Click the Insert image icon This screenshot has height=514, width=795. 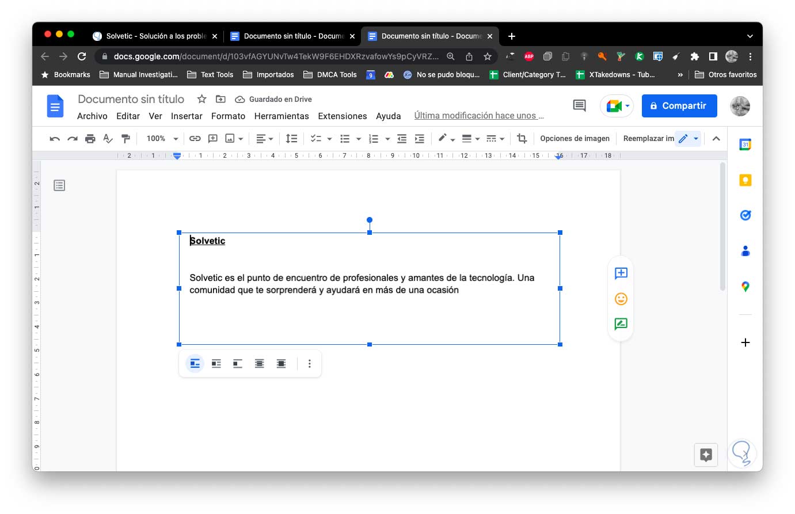(230, 139)
